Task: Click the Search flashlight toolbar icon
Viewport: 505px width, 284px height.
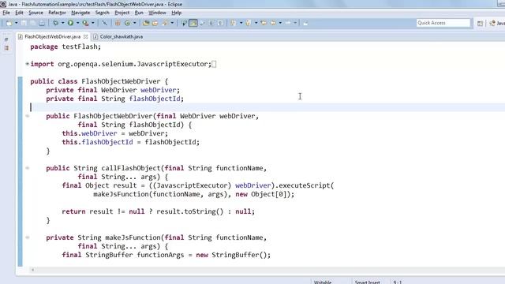Action: [x=165, y=23]
